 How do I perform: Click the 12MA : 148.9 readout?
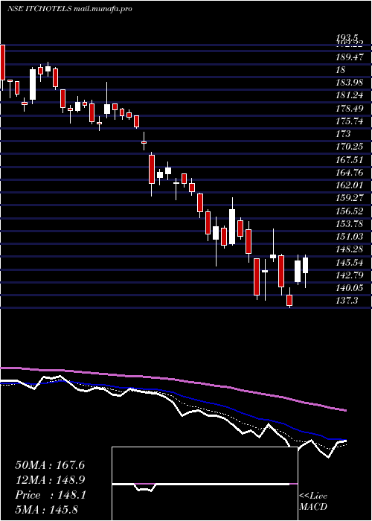[x=50, y=480]
